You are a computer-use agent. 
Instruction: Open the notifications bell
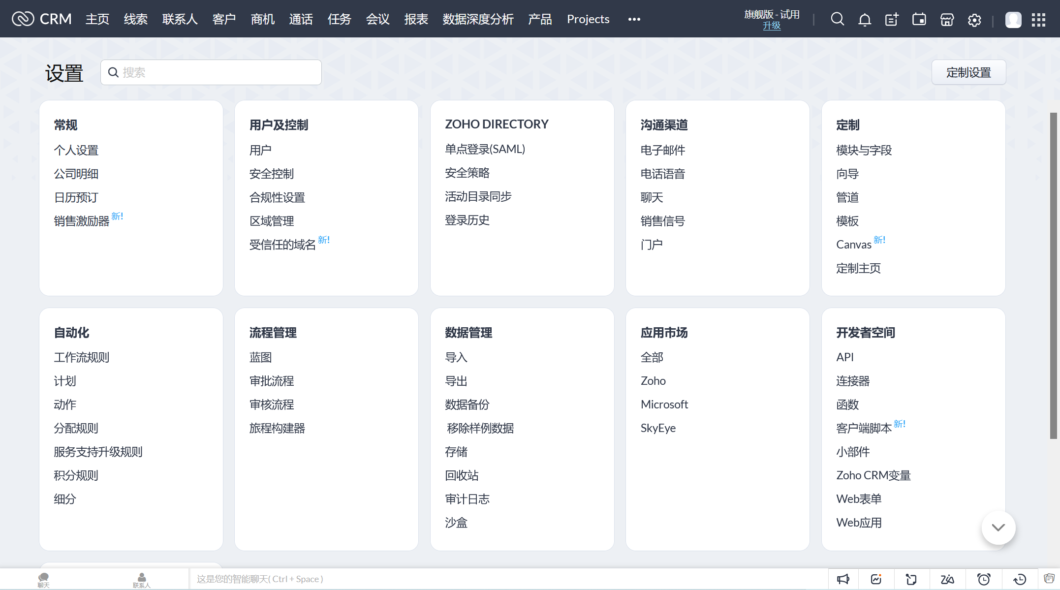tap(865, 19)
